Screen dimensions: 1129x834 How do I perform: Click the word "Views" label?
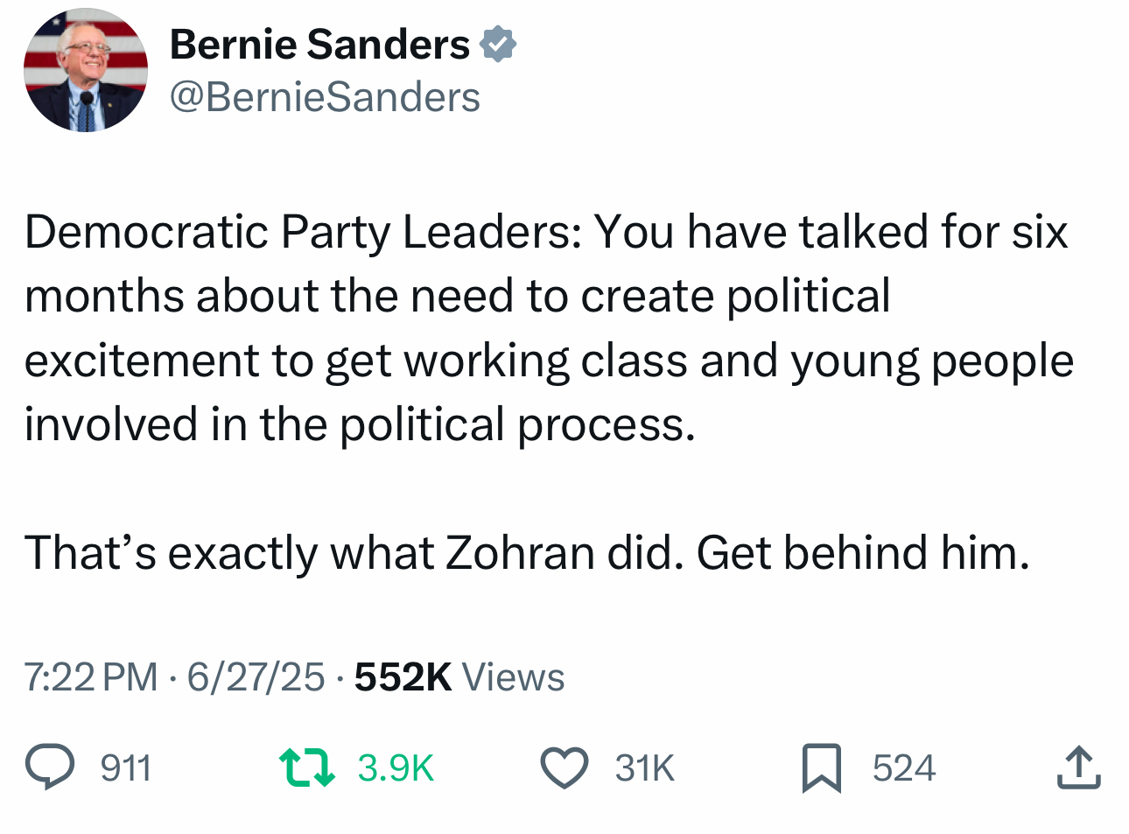click(513, 677)
